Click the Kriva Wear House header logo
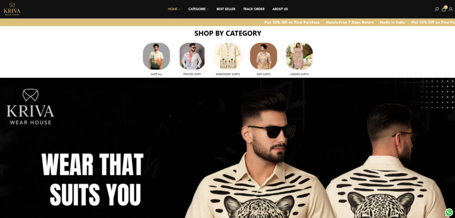The width and height of the screenshot is (455, 218). point(12,9)
